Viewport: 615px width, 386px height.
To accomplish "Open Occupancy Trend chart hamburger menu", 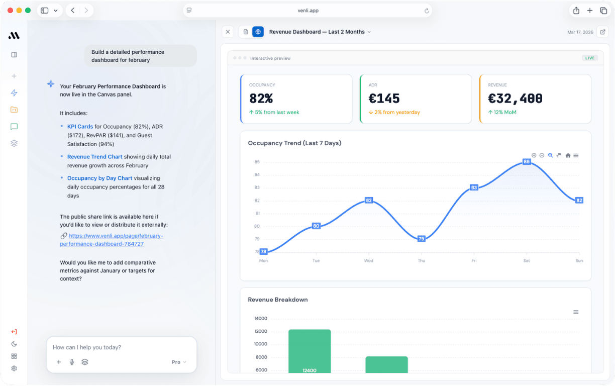I will click(576, 155).
